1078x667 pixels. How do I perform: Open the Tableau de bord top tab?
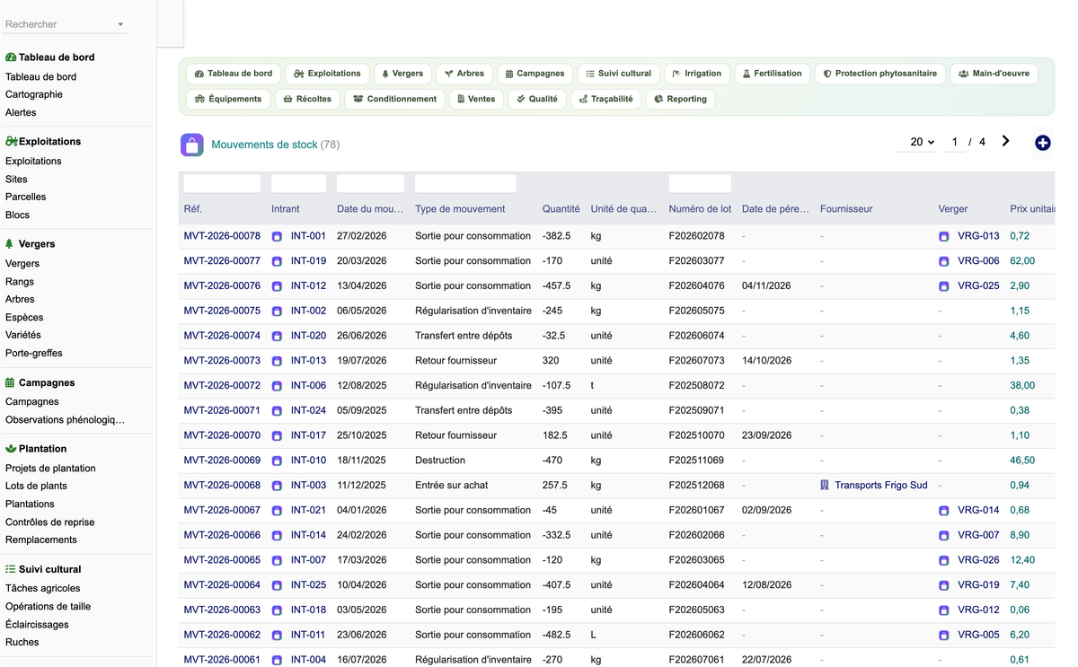click(234, 74)
